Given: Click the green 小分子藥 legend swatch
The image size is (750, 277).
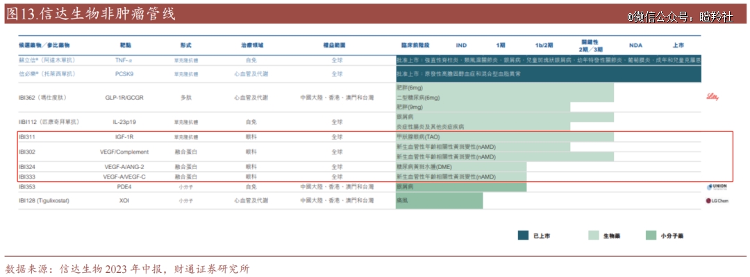Looking at the screenshot, I should pos(651,235).
